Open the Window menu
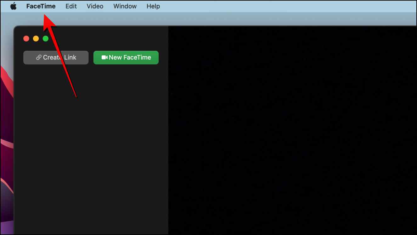The height and width of the screenshot is (235, 417). tap(125, 6)
